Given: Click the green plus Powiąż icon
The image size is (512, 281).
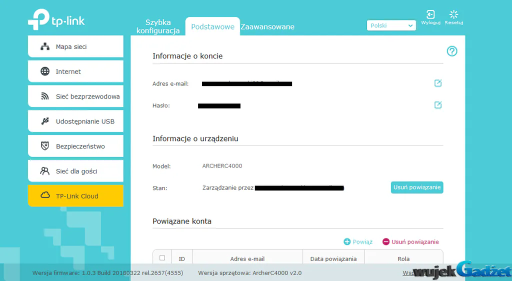Looking at the screenshot, I should click(347, 242).
